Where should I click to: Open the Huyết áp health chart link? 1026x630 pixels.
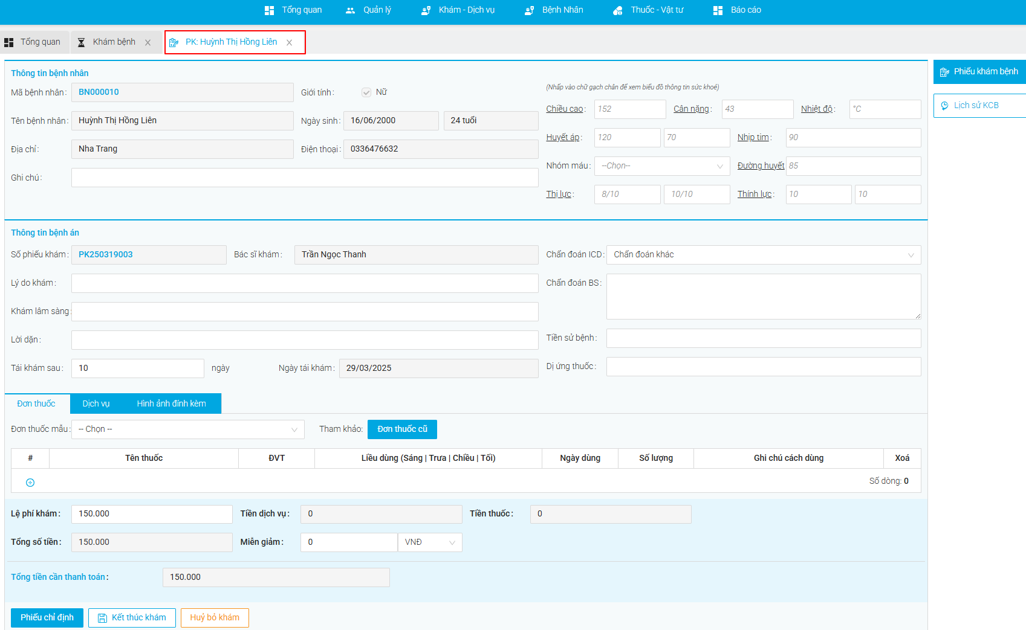[x=563, y=138]
